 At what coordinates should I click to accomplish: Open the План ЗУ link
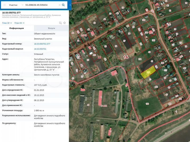pyautogui.click(x=7, y=23)
